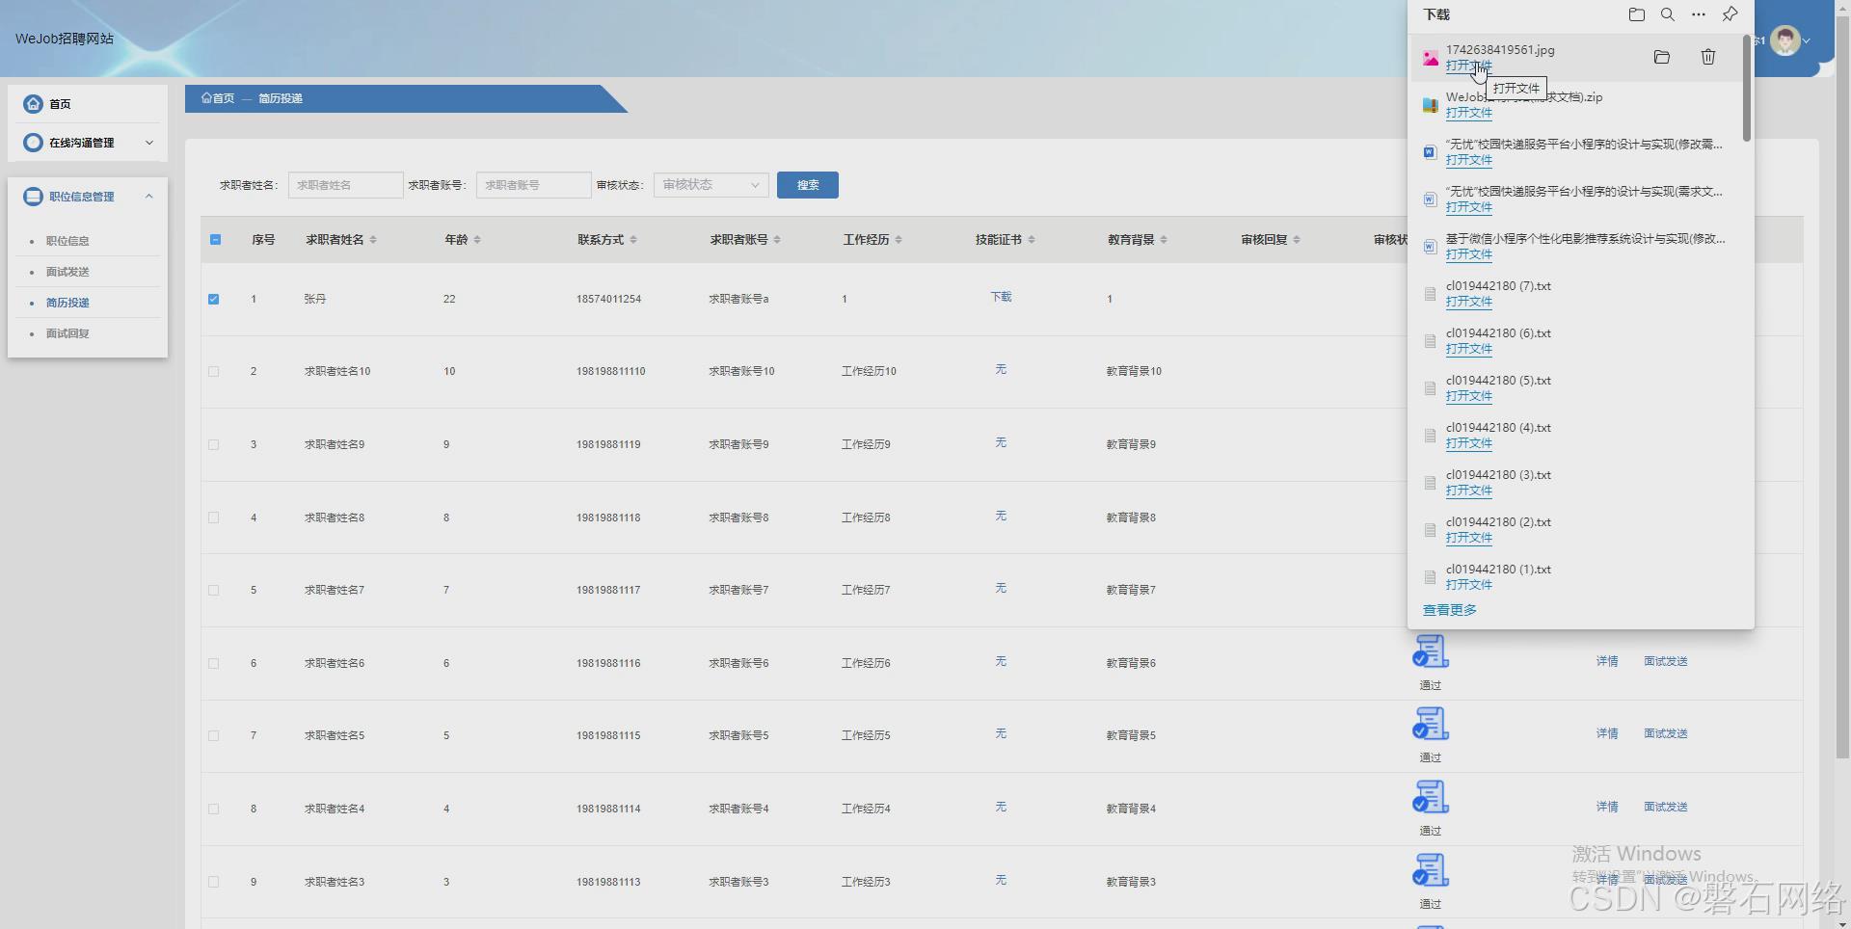The image size is (1851, 929).
Task: Focus the 求职者姓名 search field
Action: tap(345, 185)
